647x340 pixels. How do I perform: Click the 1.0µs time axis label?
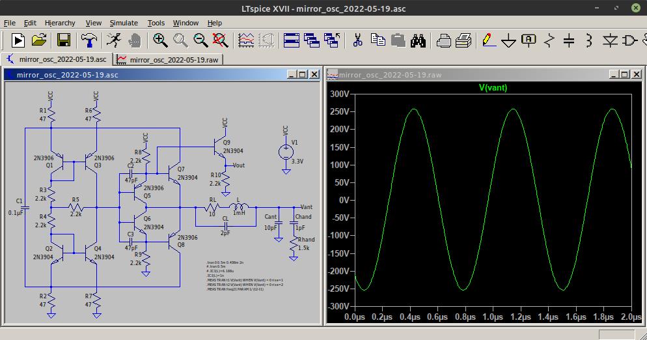[493, 317]
